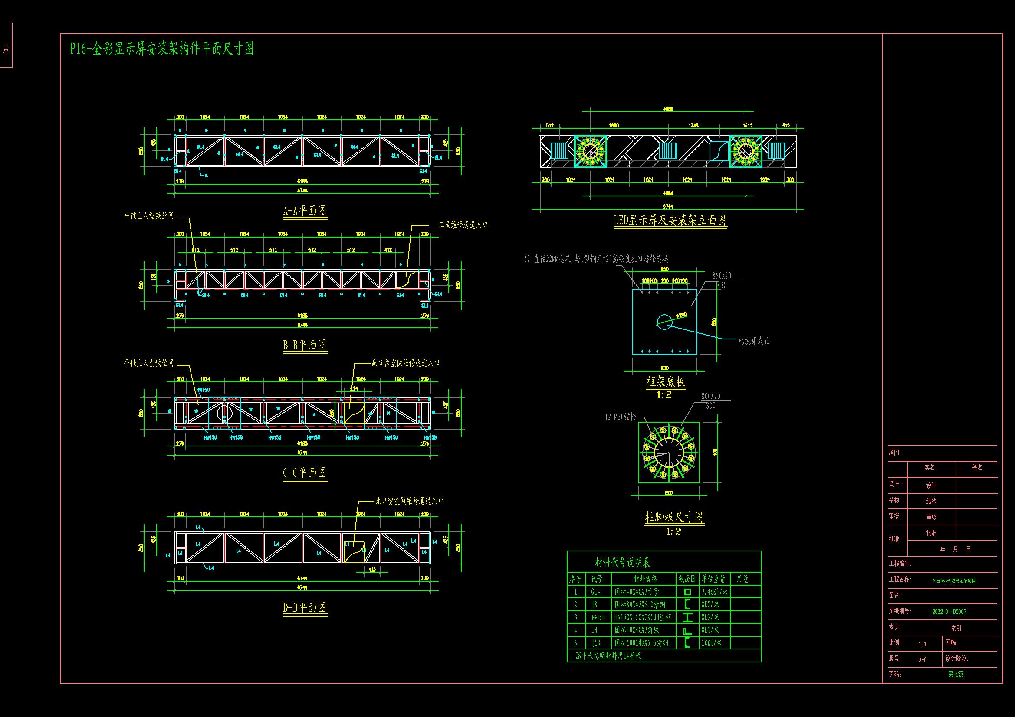The image size is (1015, 717).
Task: Click the '3.46KG/米' unit weight cell
Action: [714, 592]
